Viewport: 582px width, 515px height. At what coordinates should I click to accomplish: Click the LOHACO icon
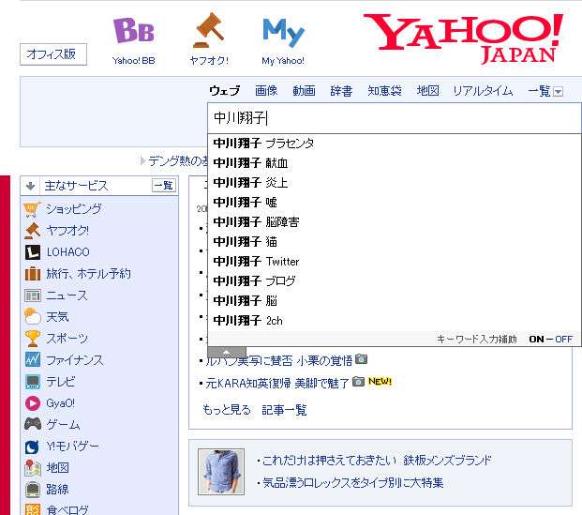pyautogui.click(x=32, y=252)
